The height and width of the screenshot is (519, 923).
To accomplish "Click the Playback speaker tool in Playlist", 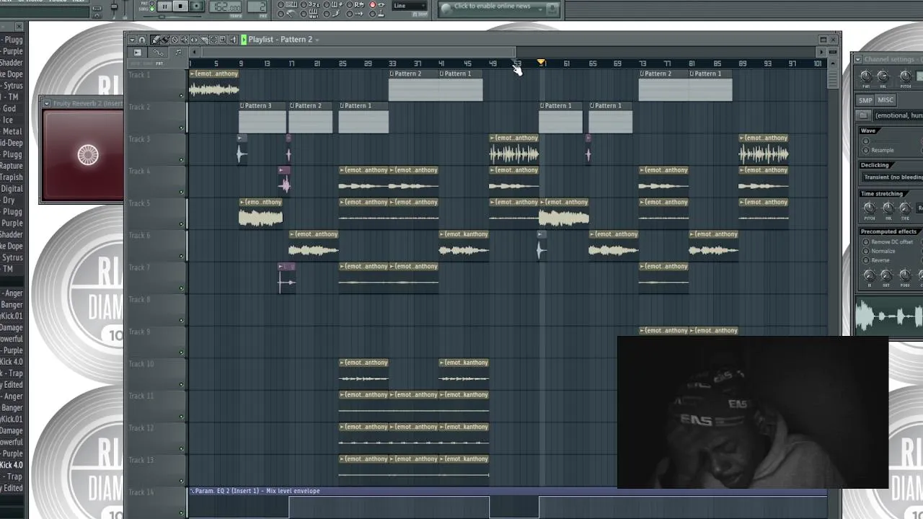I will (232, 40).
